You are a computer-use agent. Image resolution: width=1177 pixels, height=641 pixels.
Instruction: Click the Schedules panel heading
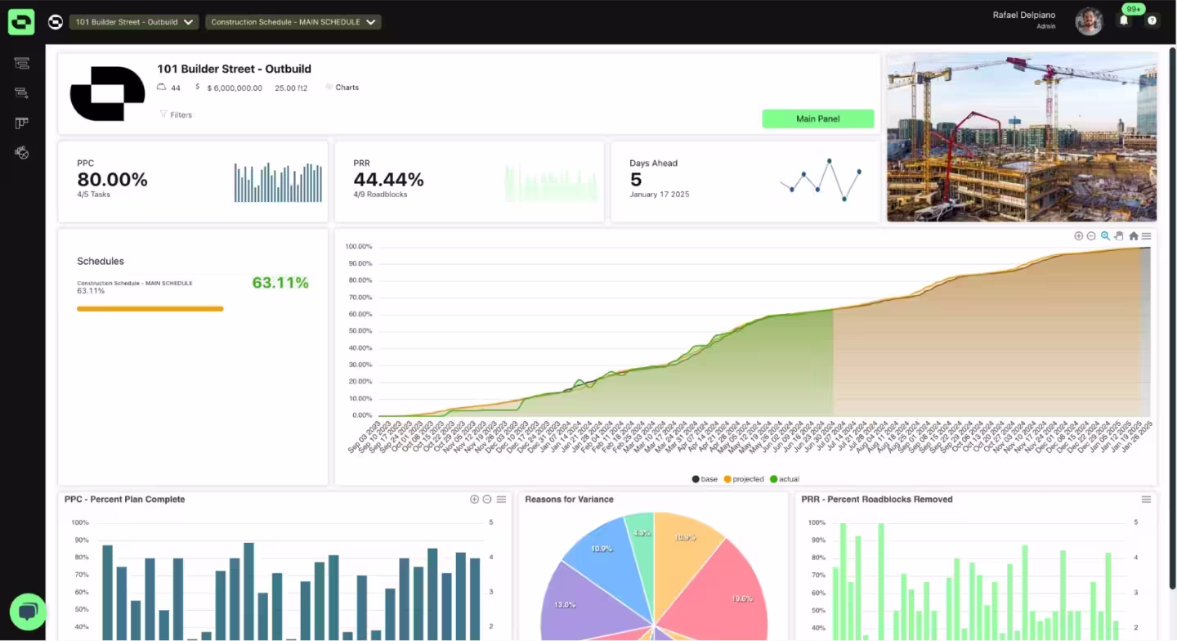(x=101, y=262)
